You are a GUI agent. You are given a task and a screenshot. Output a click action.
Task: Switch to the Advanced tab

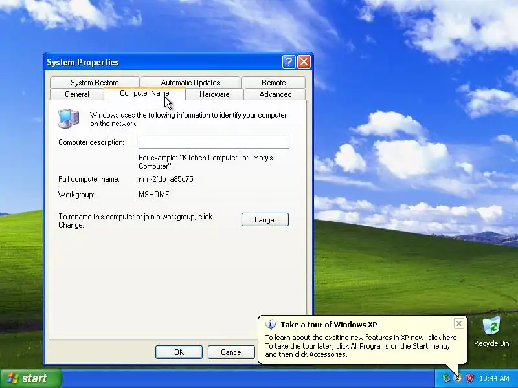276,94
